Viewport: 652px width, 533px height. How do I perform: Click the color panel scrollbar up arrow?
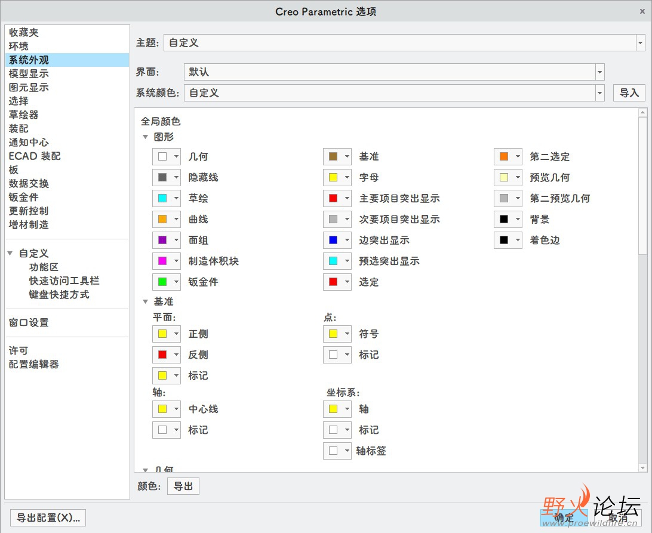pyautogui.click(x=643, y=112)
